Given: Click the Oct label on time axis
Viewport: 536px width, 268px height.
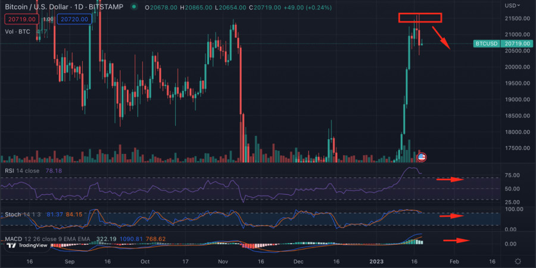Looking at the screenshot, I should click(145, 261).
